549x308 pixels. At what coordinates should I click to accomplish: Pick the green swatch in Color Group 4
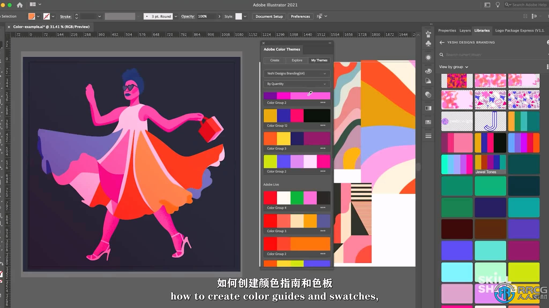pos(297,198)
